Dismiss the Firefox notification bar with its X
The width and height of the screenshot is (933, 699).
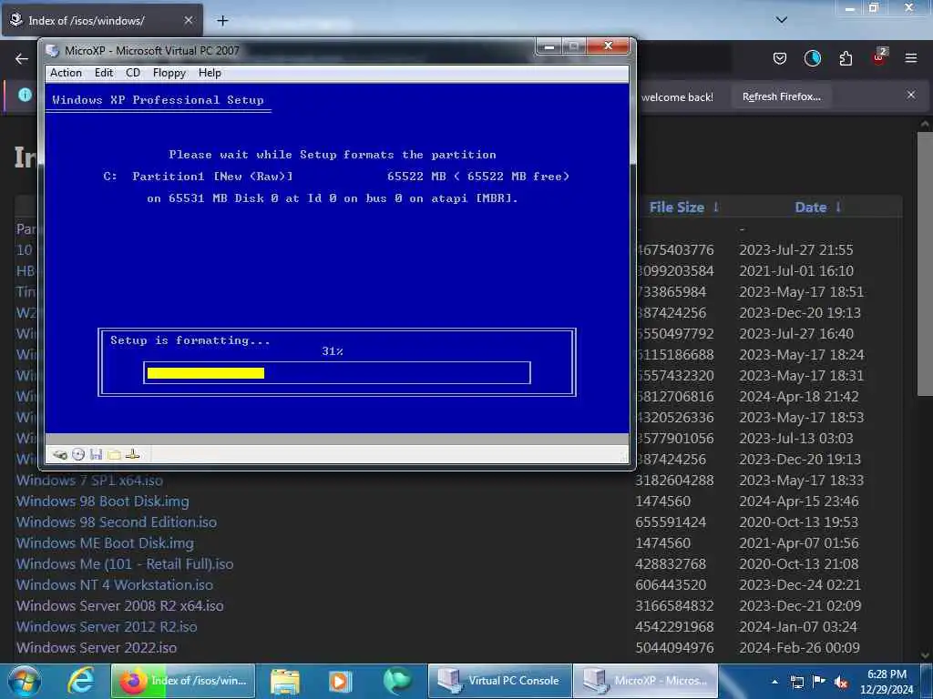pos(911,95)
